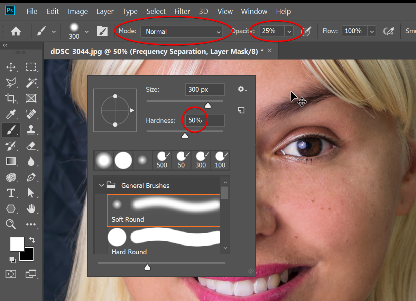Open the Opacity slider dropdown
The width and height of the screenshot is (416, 301).
pyautogui.click(x=289, y=31)
